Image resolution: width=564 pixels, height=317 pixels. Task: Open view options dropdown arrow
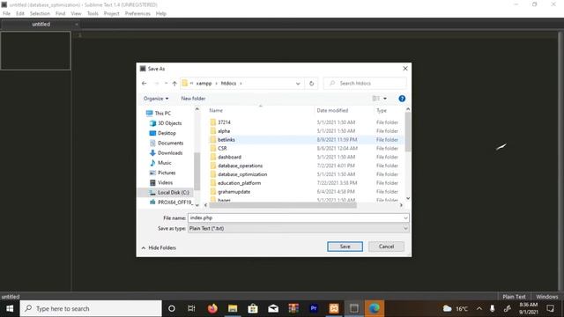(385, 99)
